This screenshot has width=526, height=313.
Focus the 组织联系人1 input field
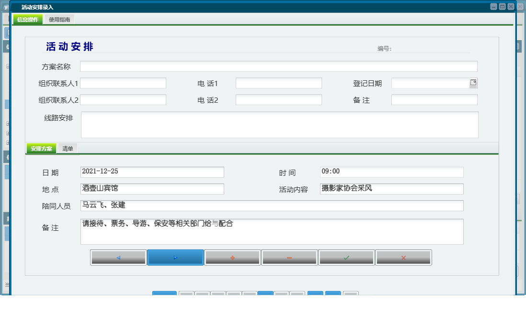tap(123, 83)
